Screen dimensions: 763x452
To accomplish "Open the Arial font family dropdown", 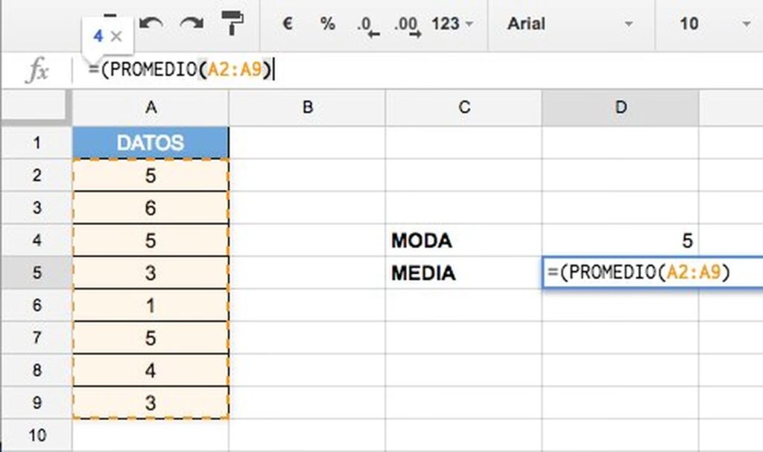I will point(570,24).
